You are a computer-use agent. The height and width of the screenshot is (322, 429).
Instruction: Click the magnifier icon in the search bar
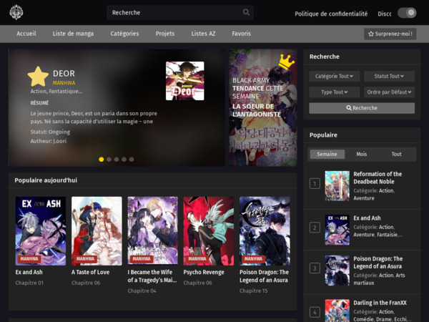coord(246,12)
